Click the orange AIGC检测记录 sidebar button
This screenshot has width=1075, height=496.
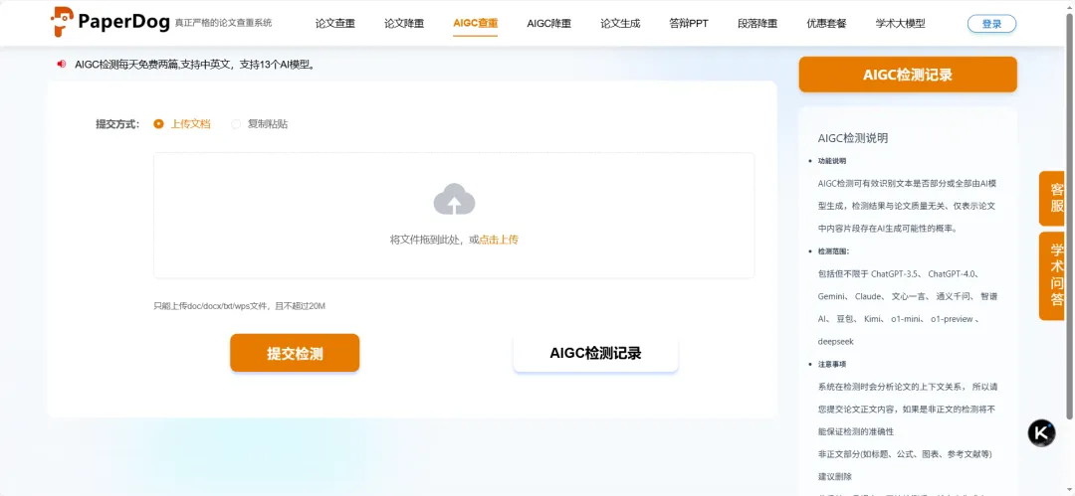point(908,75)
